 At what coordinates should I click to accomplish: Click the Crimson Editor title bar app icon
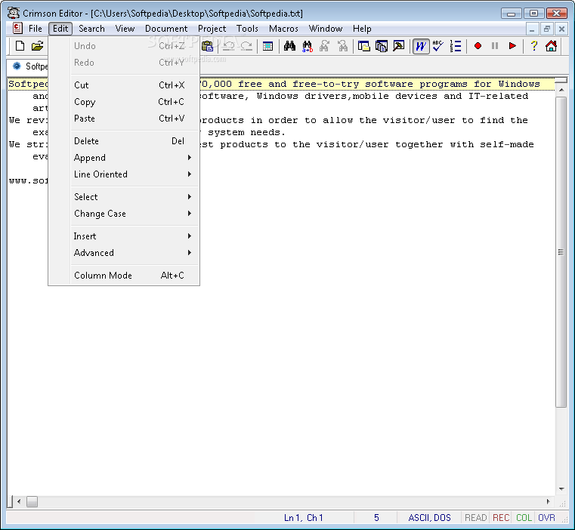(14, 13)
